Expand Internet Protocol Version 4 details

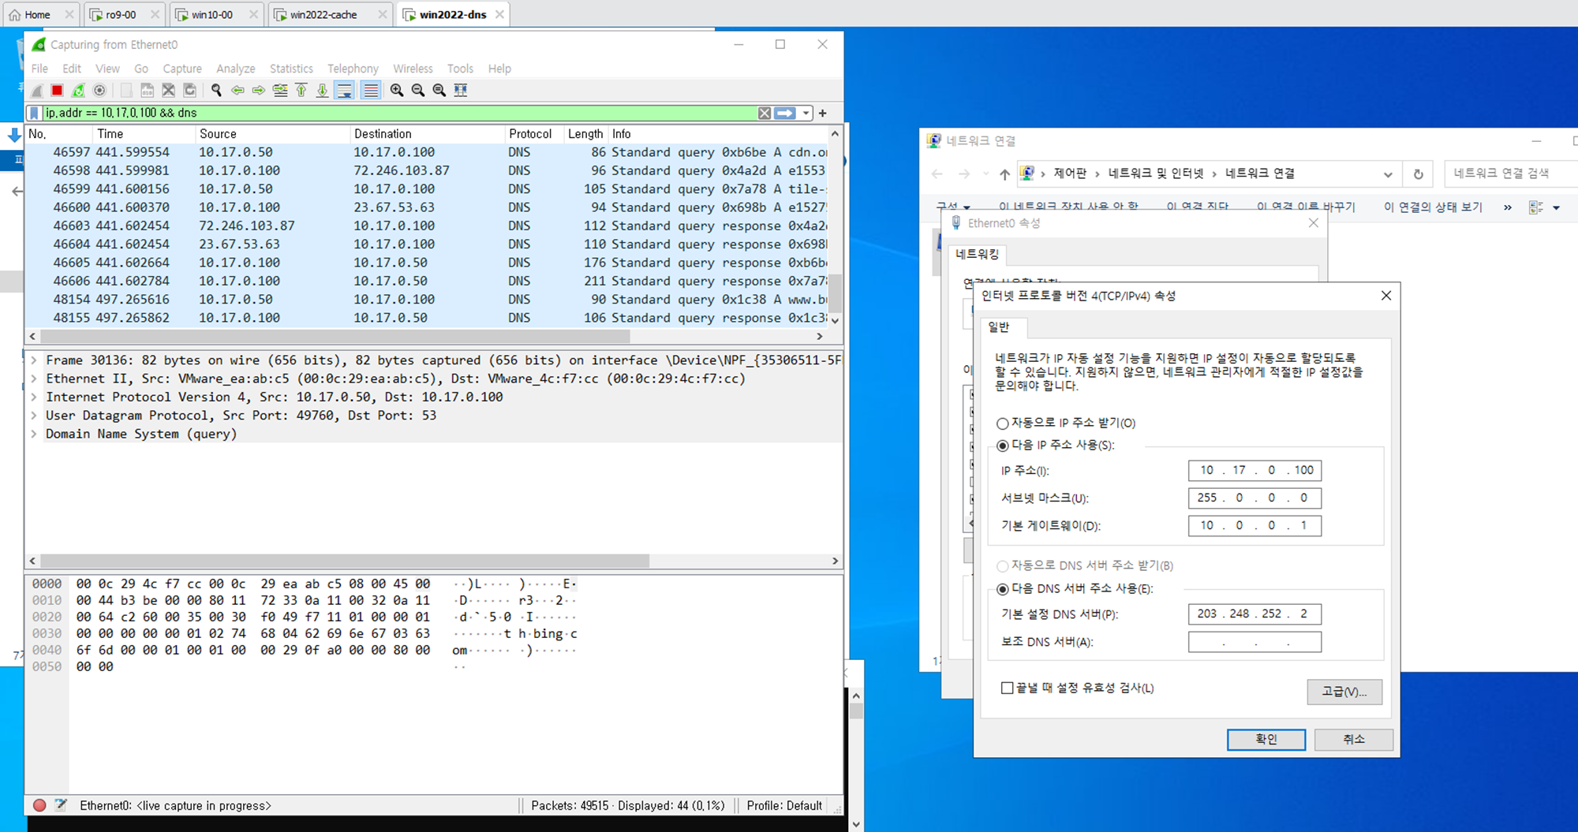34,397
